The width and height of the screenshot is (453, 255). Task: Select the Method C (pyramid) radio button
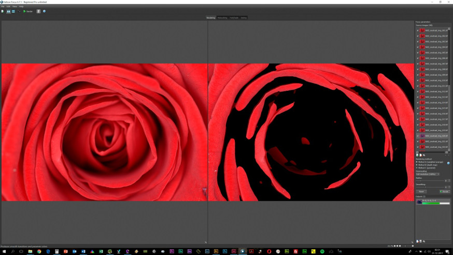pyautogui.click(x=417, y=168)
